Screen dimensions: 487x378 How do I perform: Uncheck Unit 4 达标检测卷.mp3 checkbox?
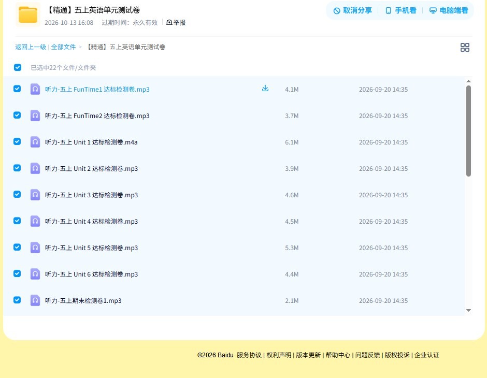[17, 221]
